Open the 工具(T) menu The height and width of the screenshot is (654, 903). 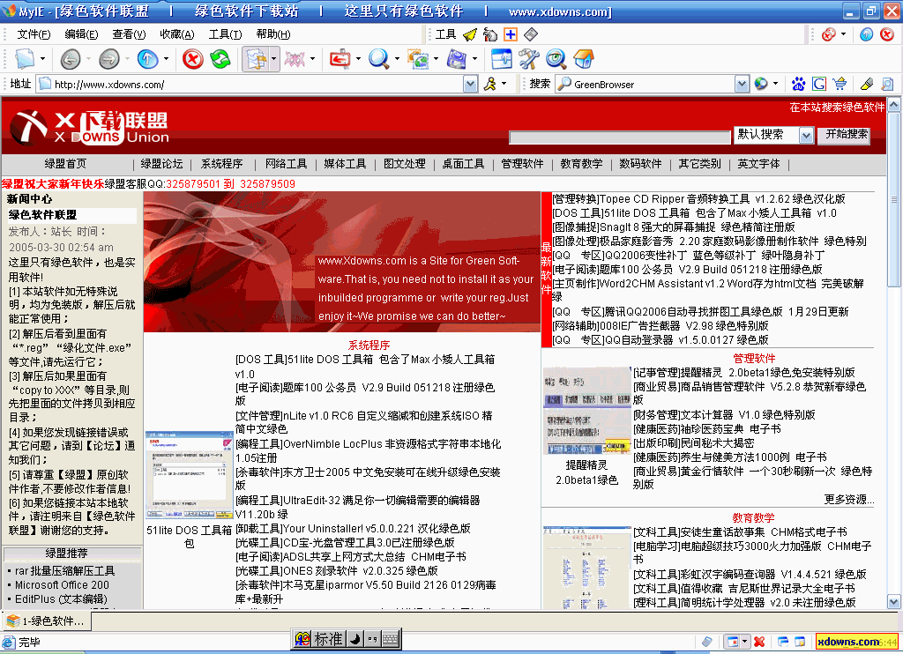click(x=225, y=34)
